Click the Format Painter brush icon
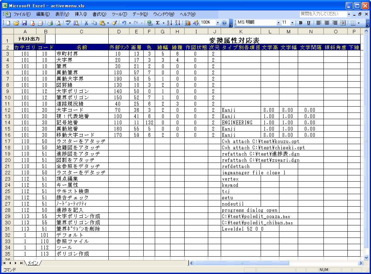371x274 pixels. coord(114,23)
